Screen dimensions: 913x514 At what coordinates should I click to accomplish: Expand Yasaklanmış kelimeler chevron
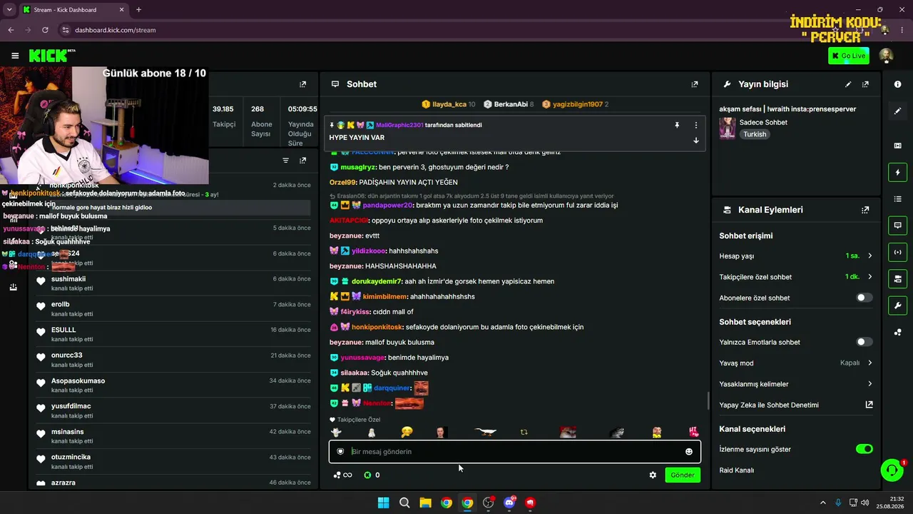pos(869,384)
